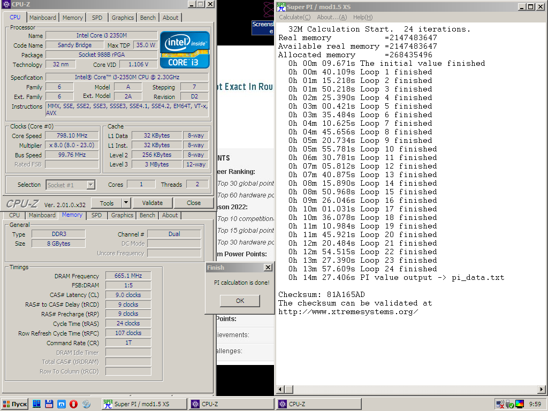Image resolution: width=548 pixels, height=411 pixels.
Task: Open Graphics tab in lower CPU-Z window
Action: click(122, 215)
